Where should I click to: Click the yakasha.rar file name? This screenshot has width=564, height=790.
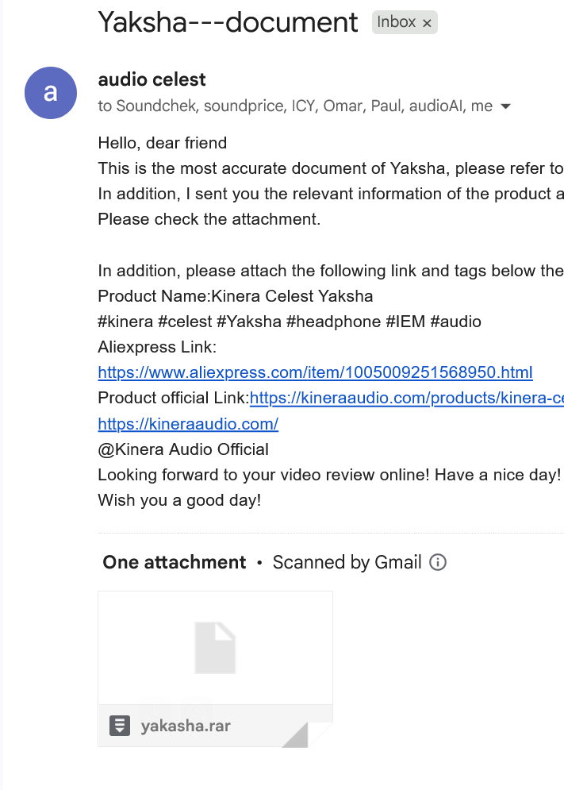tap(186, 726)
